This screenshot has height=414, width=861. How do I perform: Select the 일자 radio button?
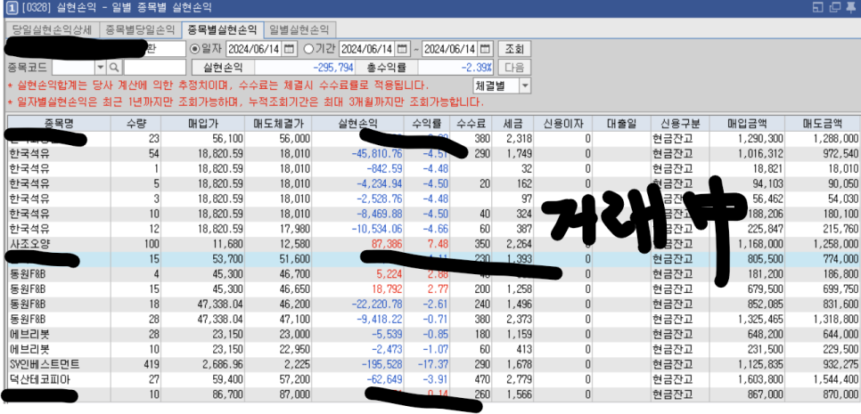(194, 49)
